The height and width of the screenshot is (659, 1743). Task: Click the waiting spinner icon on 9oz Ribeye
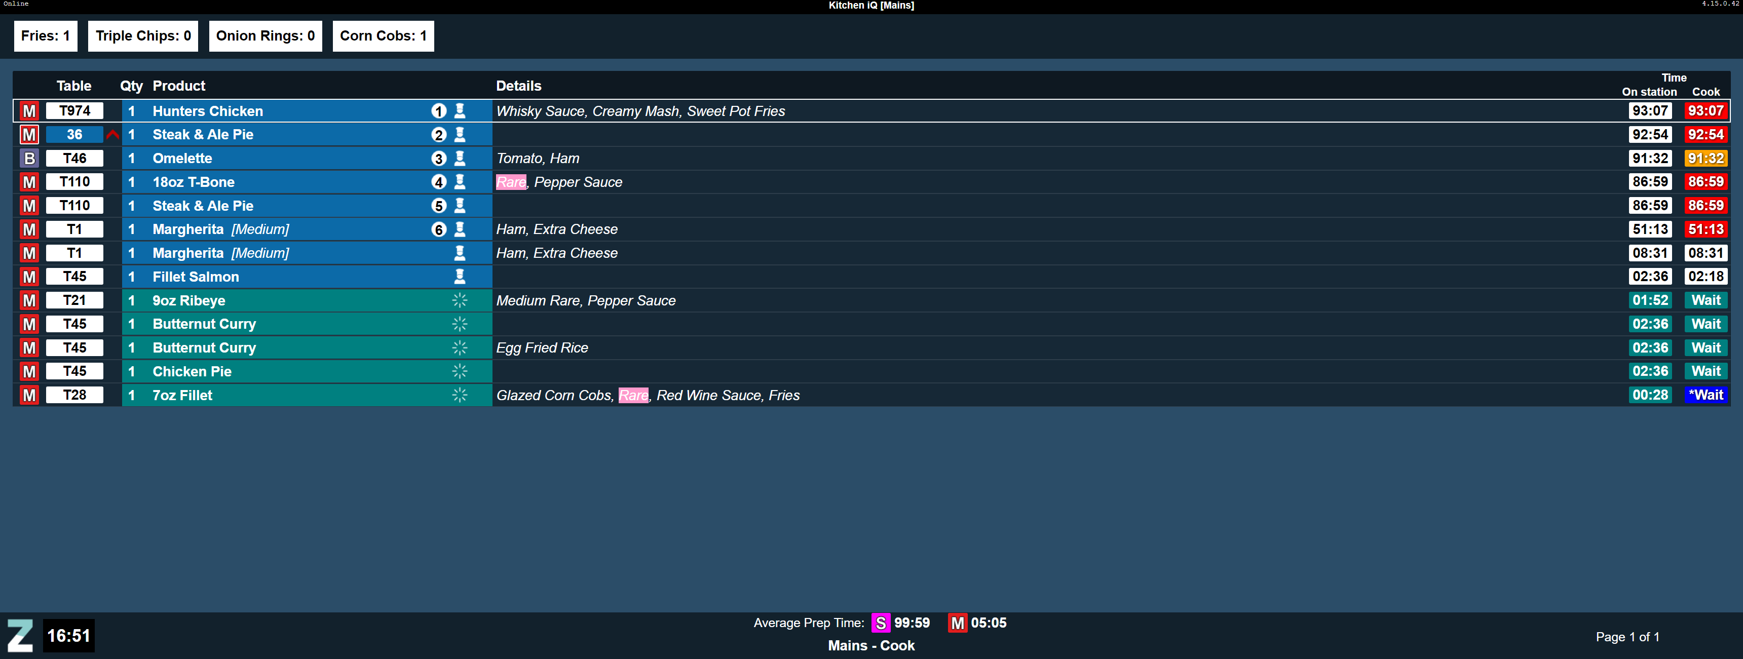(460, 300)
